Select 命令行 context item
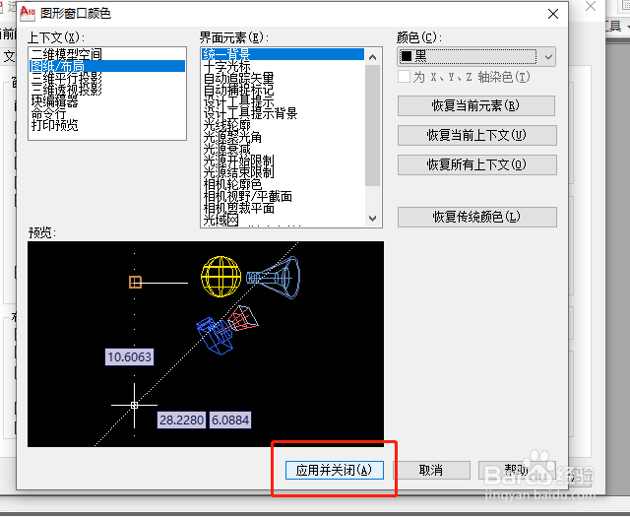This screenshot has height=517, width=630. point(107,113)
